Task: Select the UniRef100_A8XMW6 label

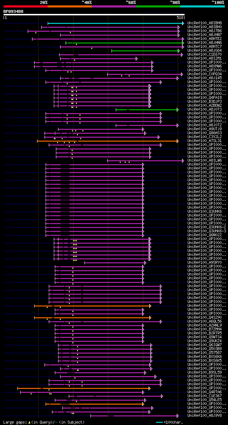Action: pyautogui.click(x=204, y=66)
